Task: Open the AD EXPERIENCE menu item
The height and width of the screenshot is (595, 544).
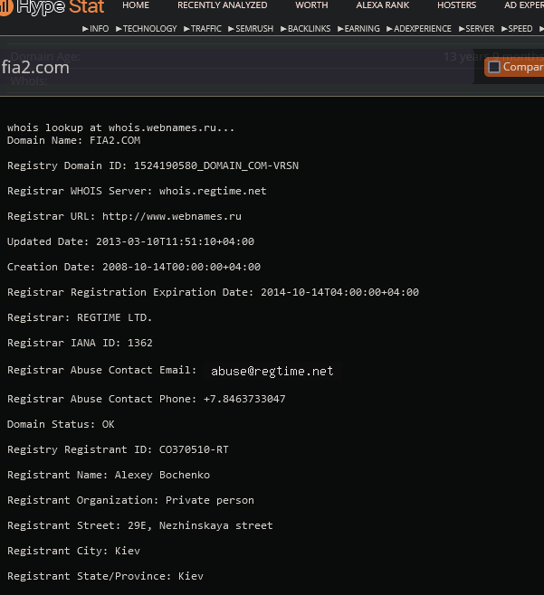Action: tap(524, 5)
